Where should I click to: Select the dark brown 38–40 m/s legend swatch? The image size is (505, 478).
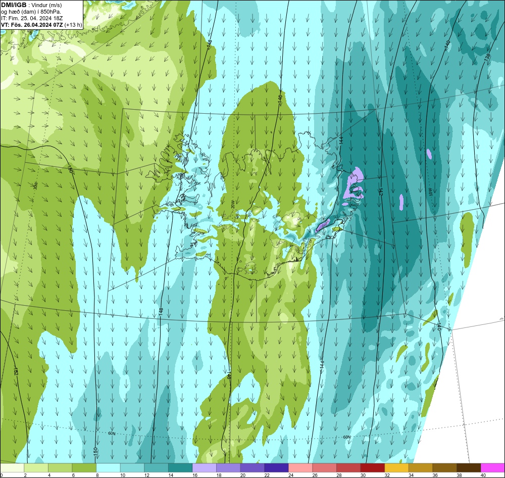point(469,468)
